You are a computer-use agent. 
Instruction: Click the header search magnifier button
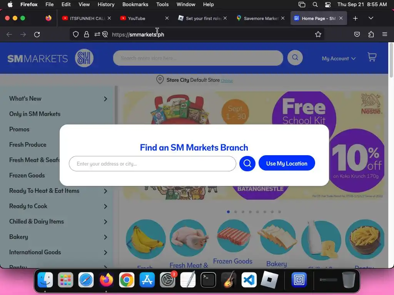(x=295, y=58)
